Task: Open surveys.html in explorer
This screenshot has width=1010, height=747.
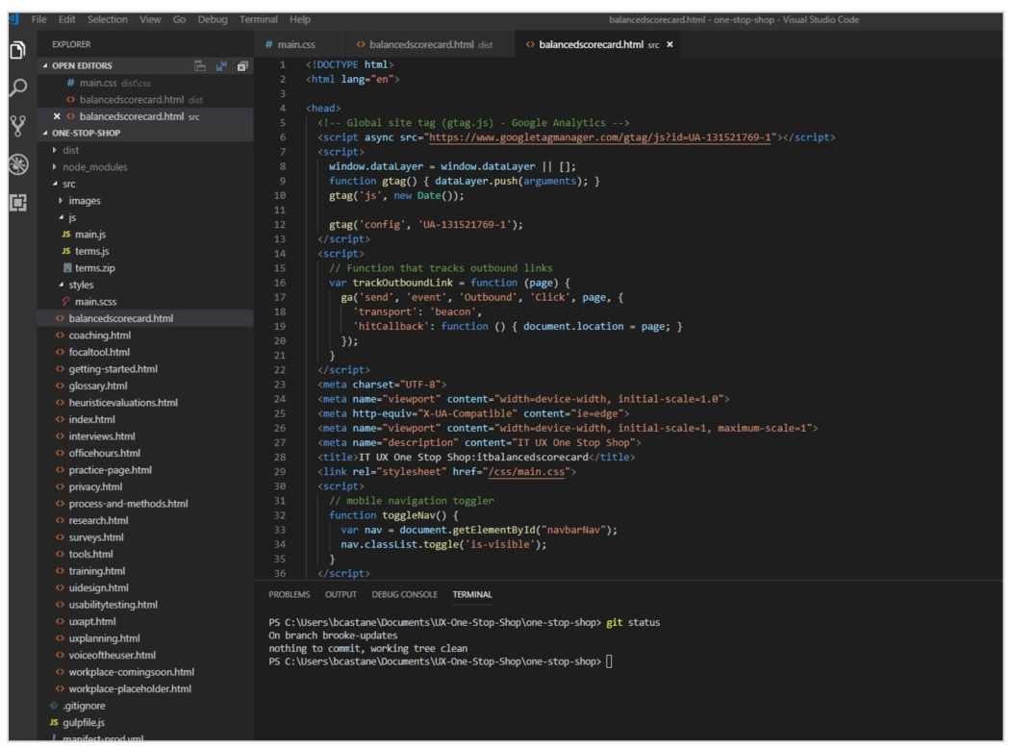Action: point(145,537)
